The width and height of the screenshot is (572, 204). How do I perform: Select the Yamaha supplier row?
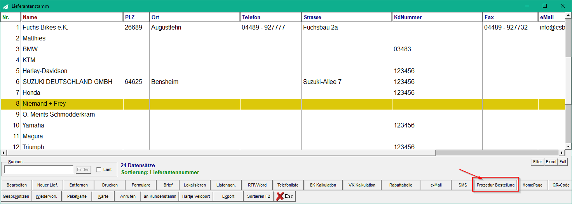pos(283,126)
